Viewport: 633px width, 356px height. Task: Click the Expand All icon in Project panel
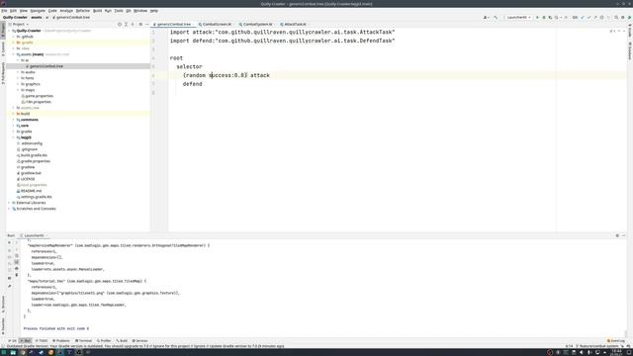[126, 24]
